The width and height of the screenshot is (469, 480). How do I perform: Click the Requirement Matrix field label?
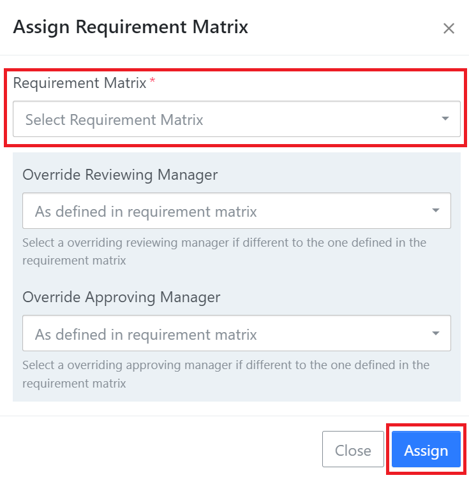[80, 83]
